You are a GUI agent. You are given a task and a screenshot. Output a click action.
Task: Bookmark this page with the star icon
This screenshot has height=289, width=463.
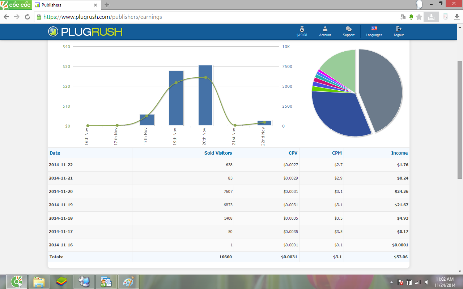click(x=419, y=17)
